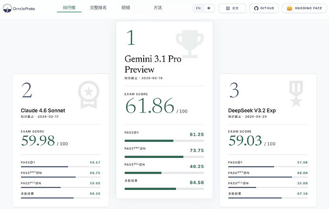The width and height of the screenshot is (329, 209).
Task: Click the HUGGING FACE button label
Action: tap(308, 8)
